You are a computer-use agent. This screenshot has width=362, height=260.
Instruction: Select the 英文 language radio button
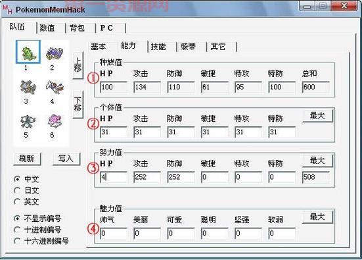point(26,202)
